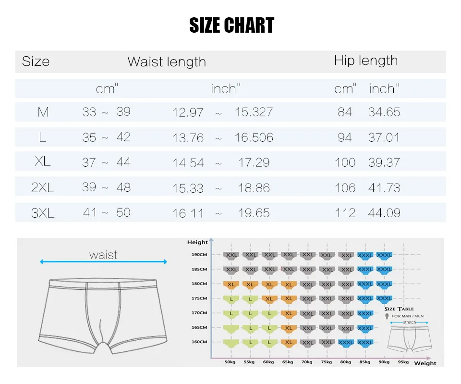Click the man figure icon beside FOR MAN / MEN

pyautogui.click(x=387, y=316)
